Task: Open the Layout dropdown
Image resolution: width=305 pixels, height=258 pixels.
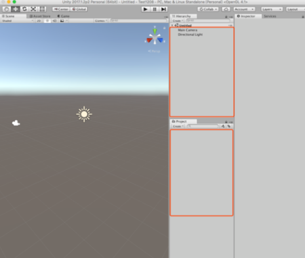Action: [x=295, y=9]
